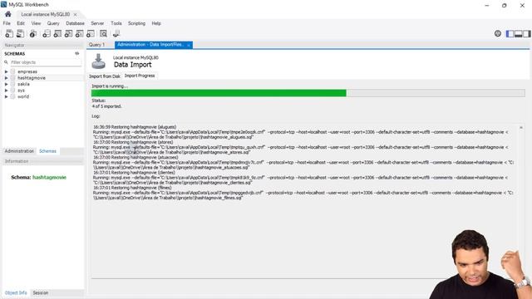Expand the hashtagmovie schema
The image size is (532, 299).
coord(6,78)
